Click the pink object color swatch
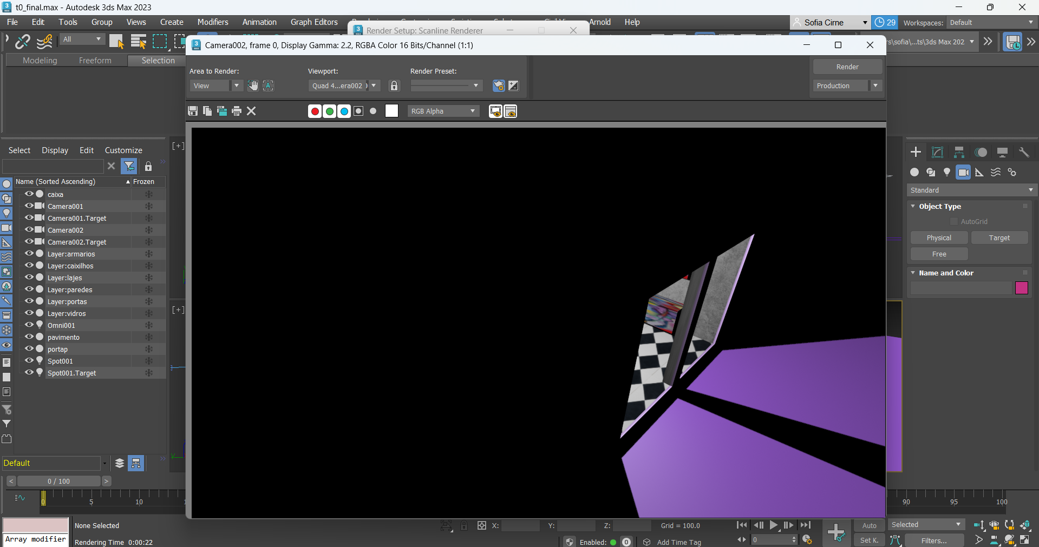The width and height of the screenshot is (1039, 547). [x=1021, y=288]
